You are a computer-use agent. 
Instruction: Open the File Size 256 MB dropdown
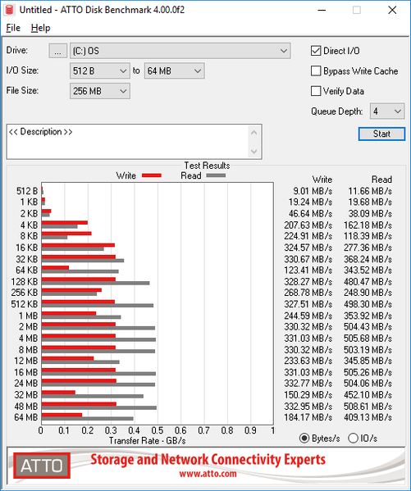tap(100, 91)
